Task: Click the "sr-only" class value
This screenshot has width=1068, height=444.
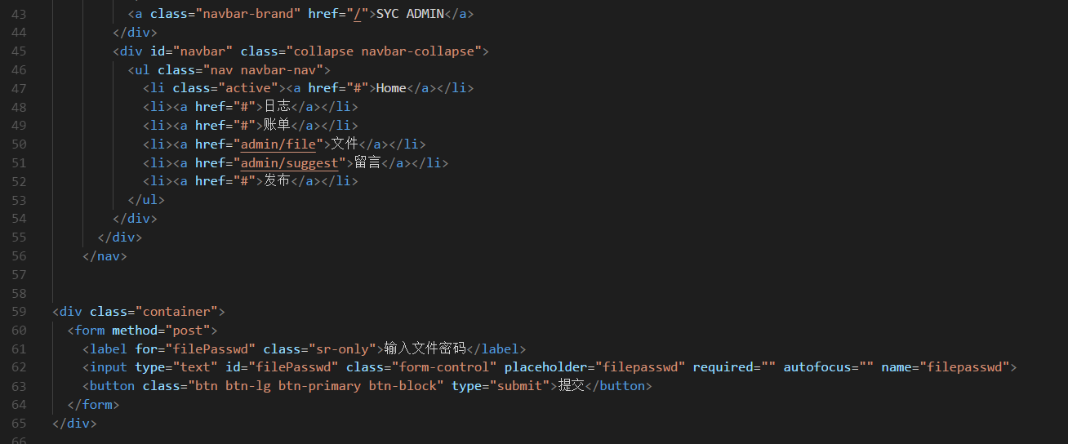Action: coord(342,349)
